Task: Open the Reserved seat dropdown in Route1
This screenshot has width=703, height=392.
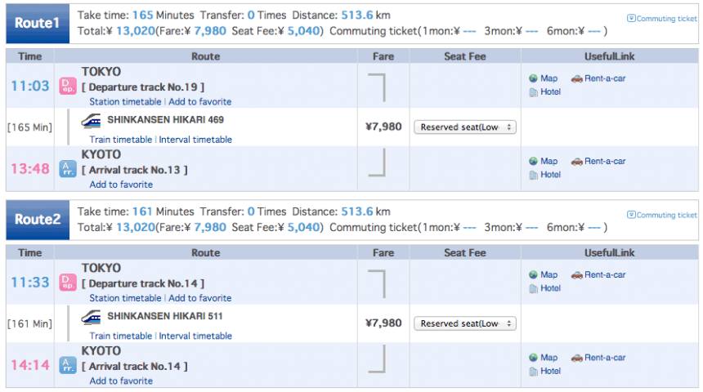Action: coord(465,127)
